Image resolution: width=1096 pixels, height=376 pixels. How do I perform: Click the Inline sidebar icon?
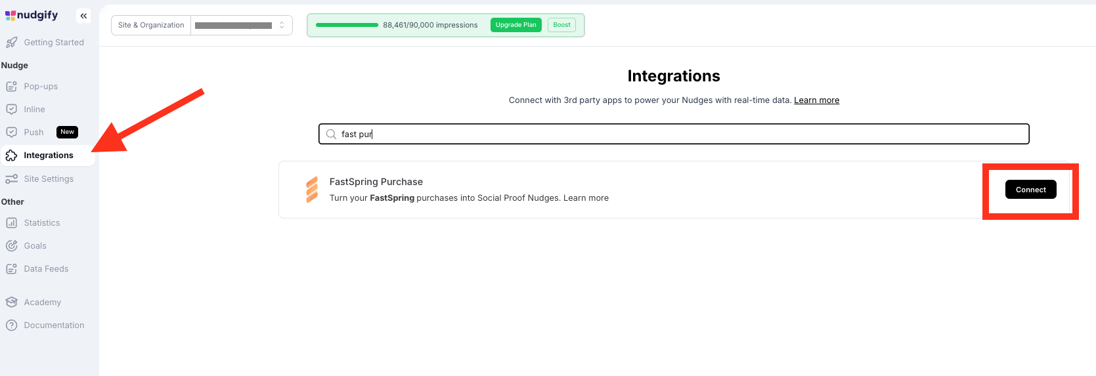click(11, 110)
